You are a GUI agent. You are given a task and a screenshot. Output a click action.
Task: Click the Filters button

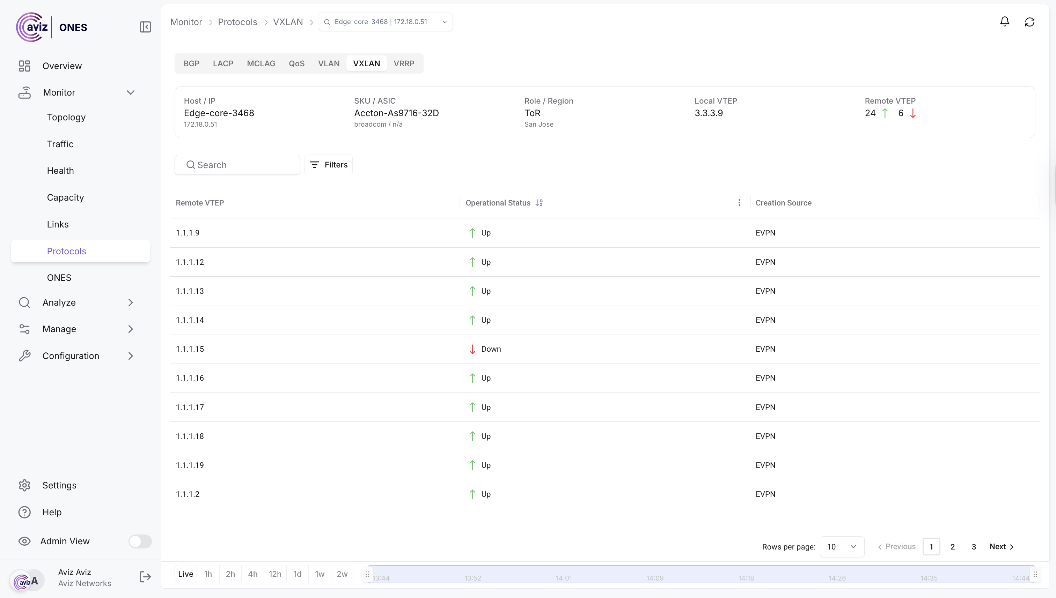328,165
